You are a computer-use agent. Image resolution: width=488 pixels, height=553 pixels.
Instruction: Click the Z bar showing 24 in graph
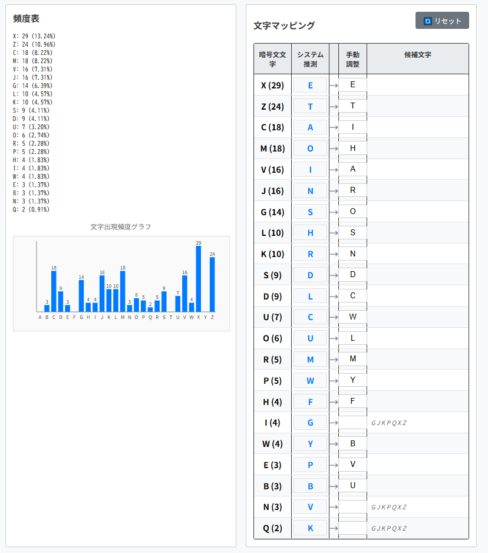[x=212, y=284]
